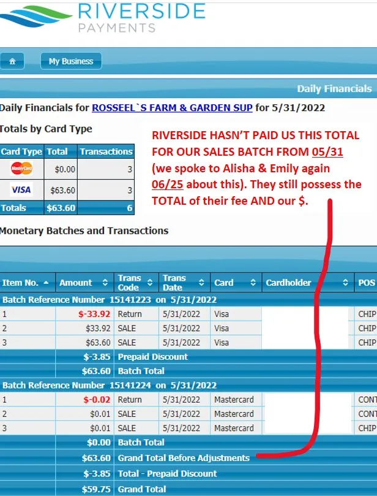
Task: Sort by Cardholder column header
Action: coord(308,283)
